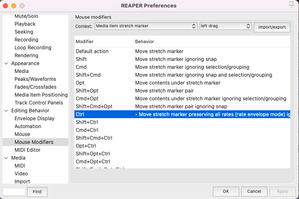Viewport: 299px width, 199px height.
Task: Click the Cancel button
Action: click(x=254, y=192)
